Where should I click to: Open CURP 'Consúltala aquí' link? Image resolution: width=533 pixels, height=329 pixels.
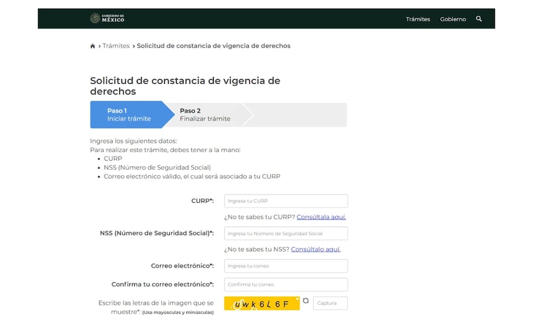pos(321,217)
